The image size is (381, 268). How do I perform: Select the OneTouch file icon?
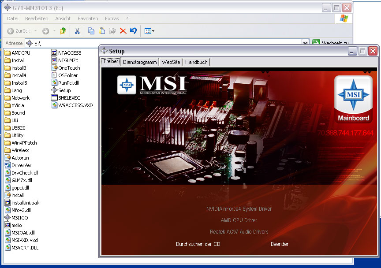(54, 68)
